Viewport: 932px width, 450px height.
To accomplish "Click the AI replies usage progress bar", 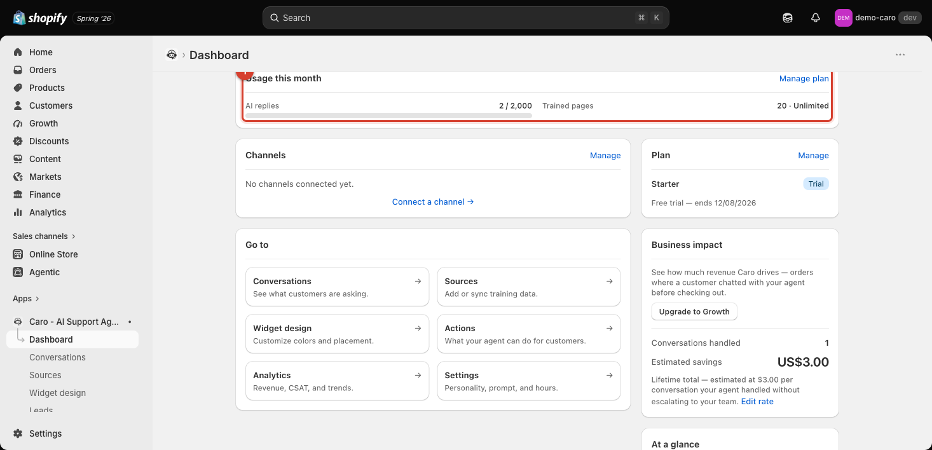I will click(x=388, y=116).
